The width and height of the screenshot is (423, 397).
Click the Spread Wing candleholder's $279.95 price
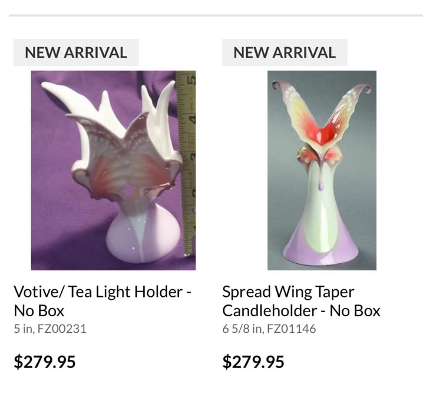tap(253, 362)
